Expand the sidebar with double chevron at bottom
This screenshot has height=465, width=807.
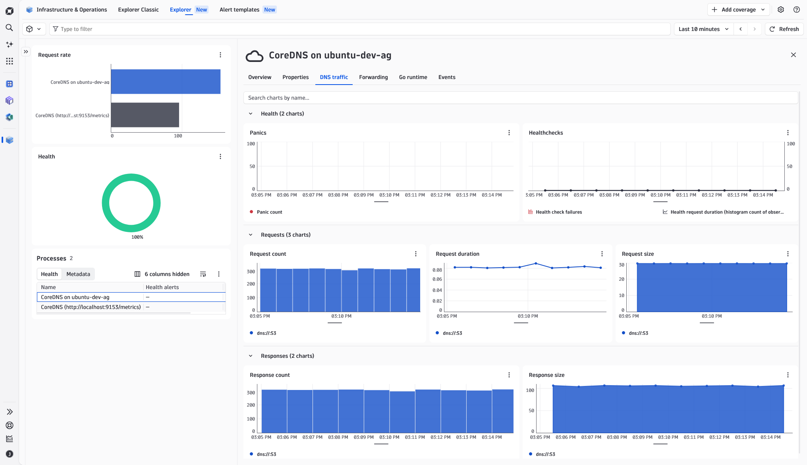point(10,412)
